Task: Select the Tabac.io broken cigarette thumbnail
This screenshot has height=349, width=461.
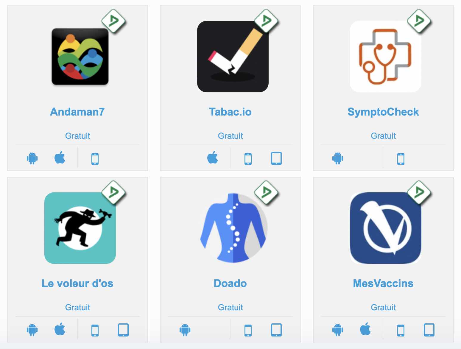Action: (x=233, y=57)
